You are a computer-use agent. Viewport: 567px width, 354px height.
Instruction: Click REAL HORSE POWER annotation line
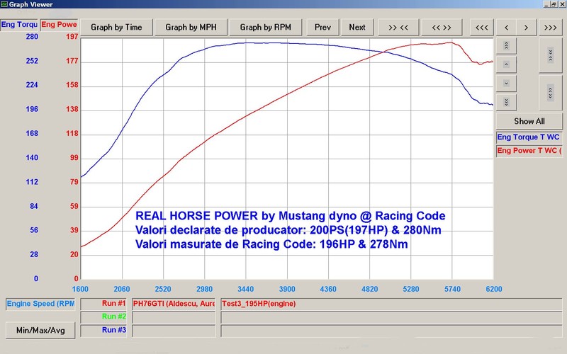click(x=291, y=216)
